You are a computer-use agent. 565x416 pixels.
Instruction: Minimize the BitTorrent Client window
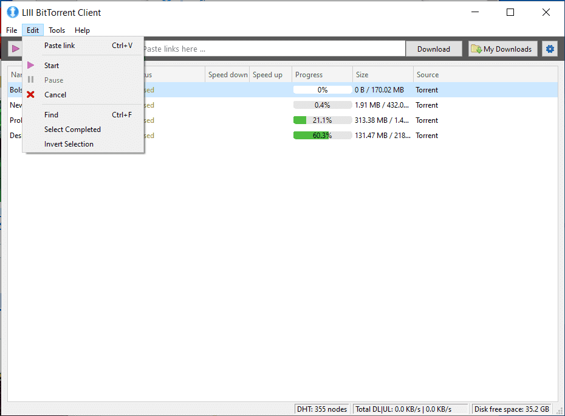tap(475, 12)
